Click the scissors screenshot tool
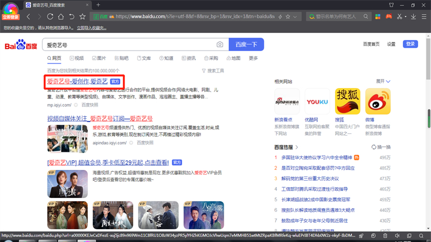The width and height of the screenshot is (431, 242). (399, 17)
